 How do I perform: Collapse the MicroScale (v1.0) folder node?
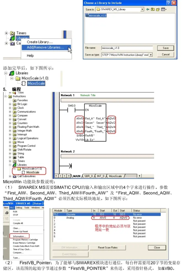(12, 78)
